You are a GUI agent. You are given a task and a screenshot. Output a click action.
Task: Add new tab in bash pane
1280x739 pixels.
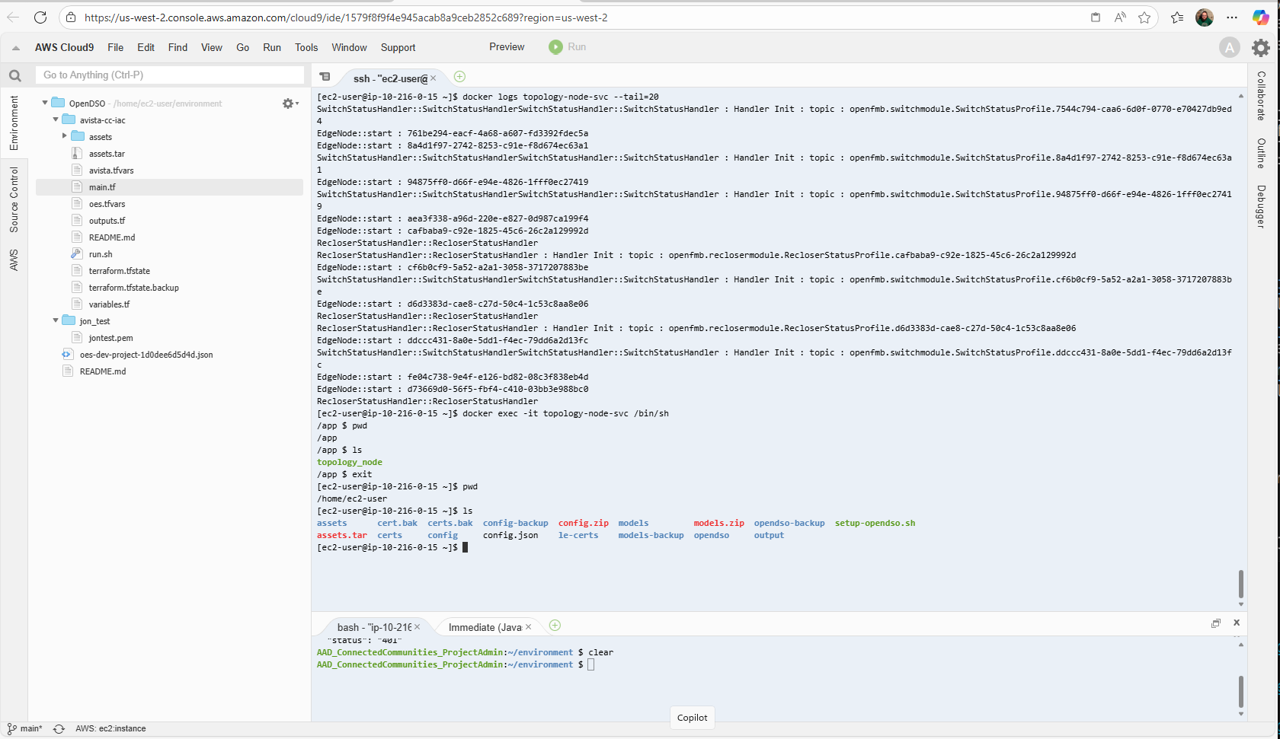[x=555, y=625]
